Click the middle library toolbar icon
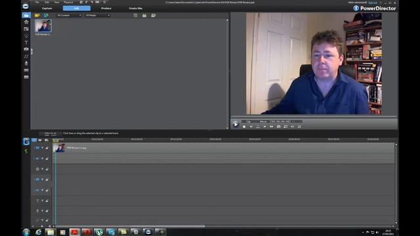This screenshot has height=236, width=420. [x=144, y=16]
